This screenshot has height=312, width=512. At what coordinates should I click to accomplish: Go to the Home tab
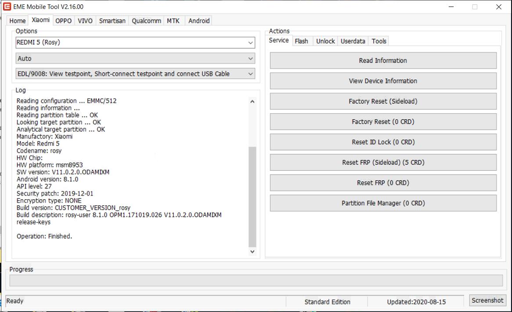18,21
